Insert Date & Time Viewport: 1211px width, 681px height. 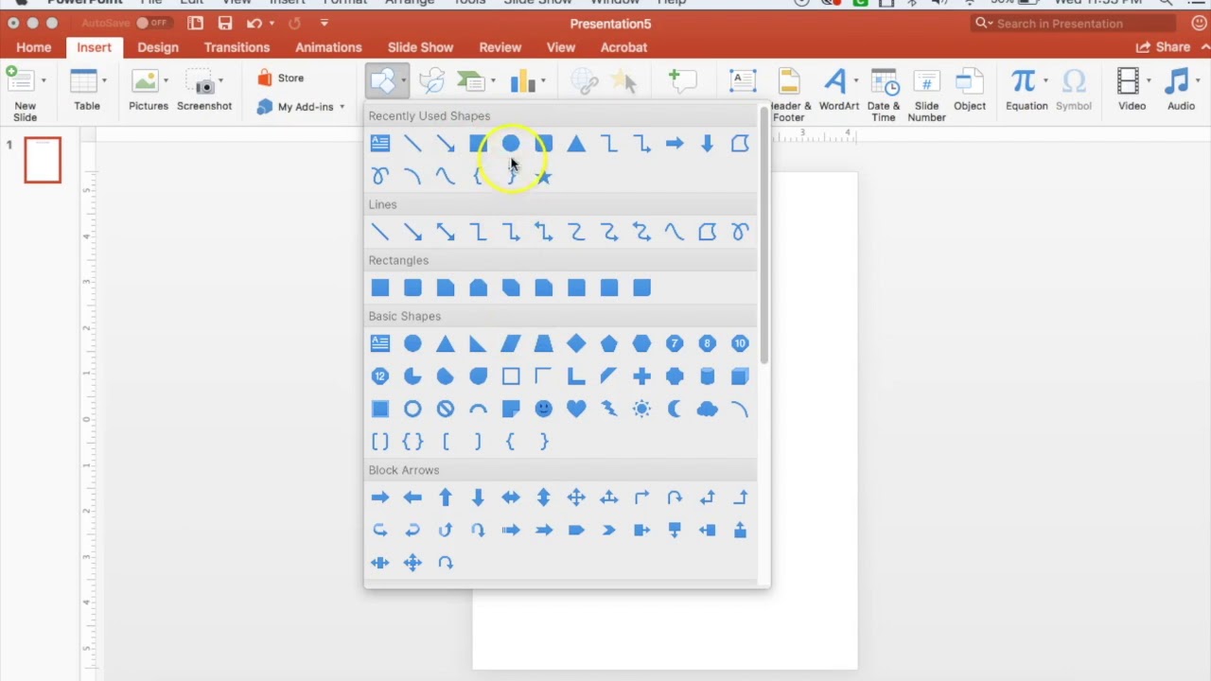[x=884, y=95]
